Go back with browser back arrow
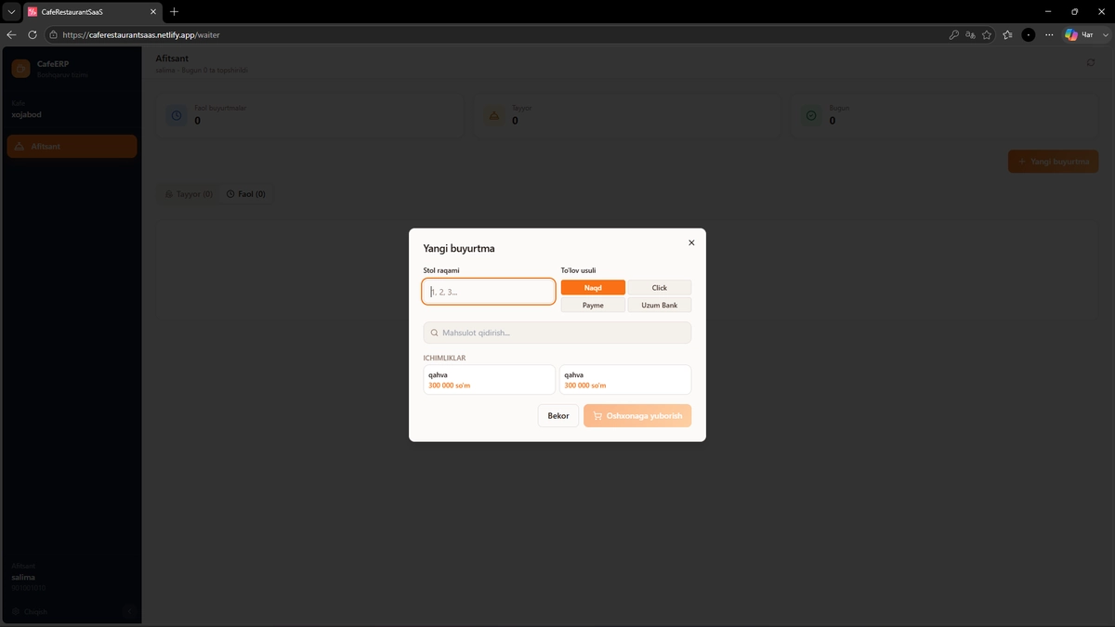The image size is (1115, 627). (12, 34)
